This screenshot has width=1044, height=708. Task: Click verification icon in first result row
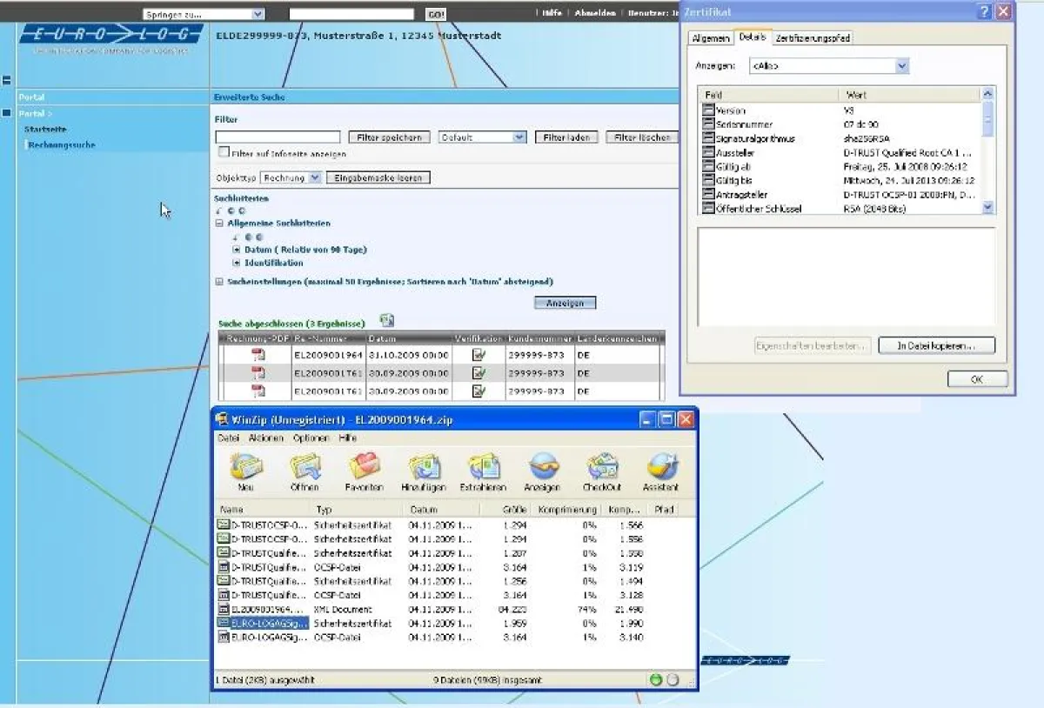coord(478,355)
